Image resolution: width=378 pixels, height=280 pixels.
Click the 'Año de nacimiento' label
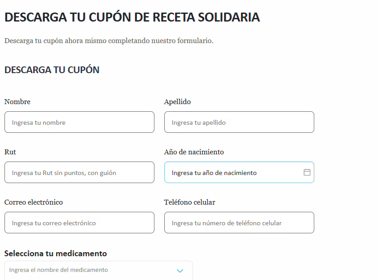[x=194, y=152]
